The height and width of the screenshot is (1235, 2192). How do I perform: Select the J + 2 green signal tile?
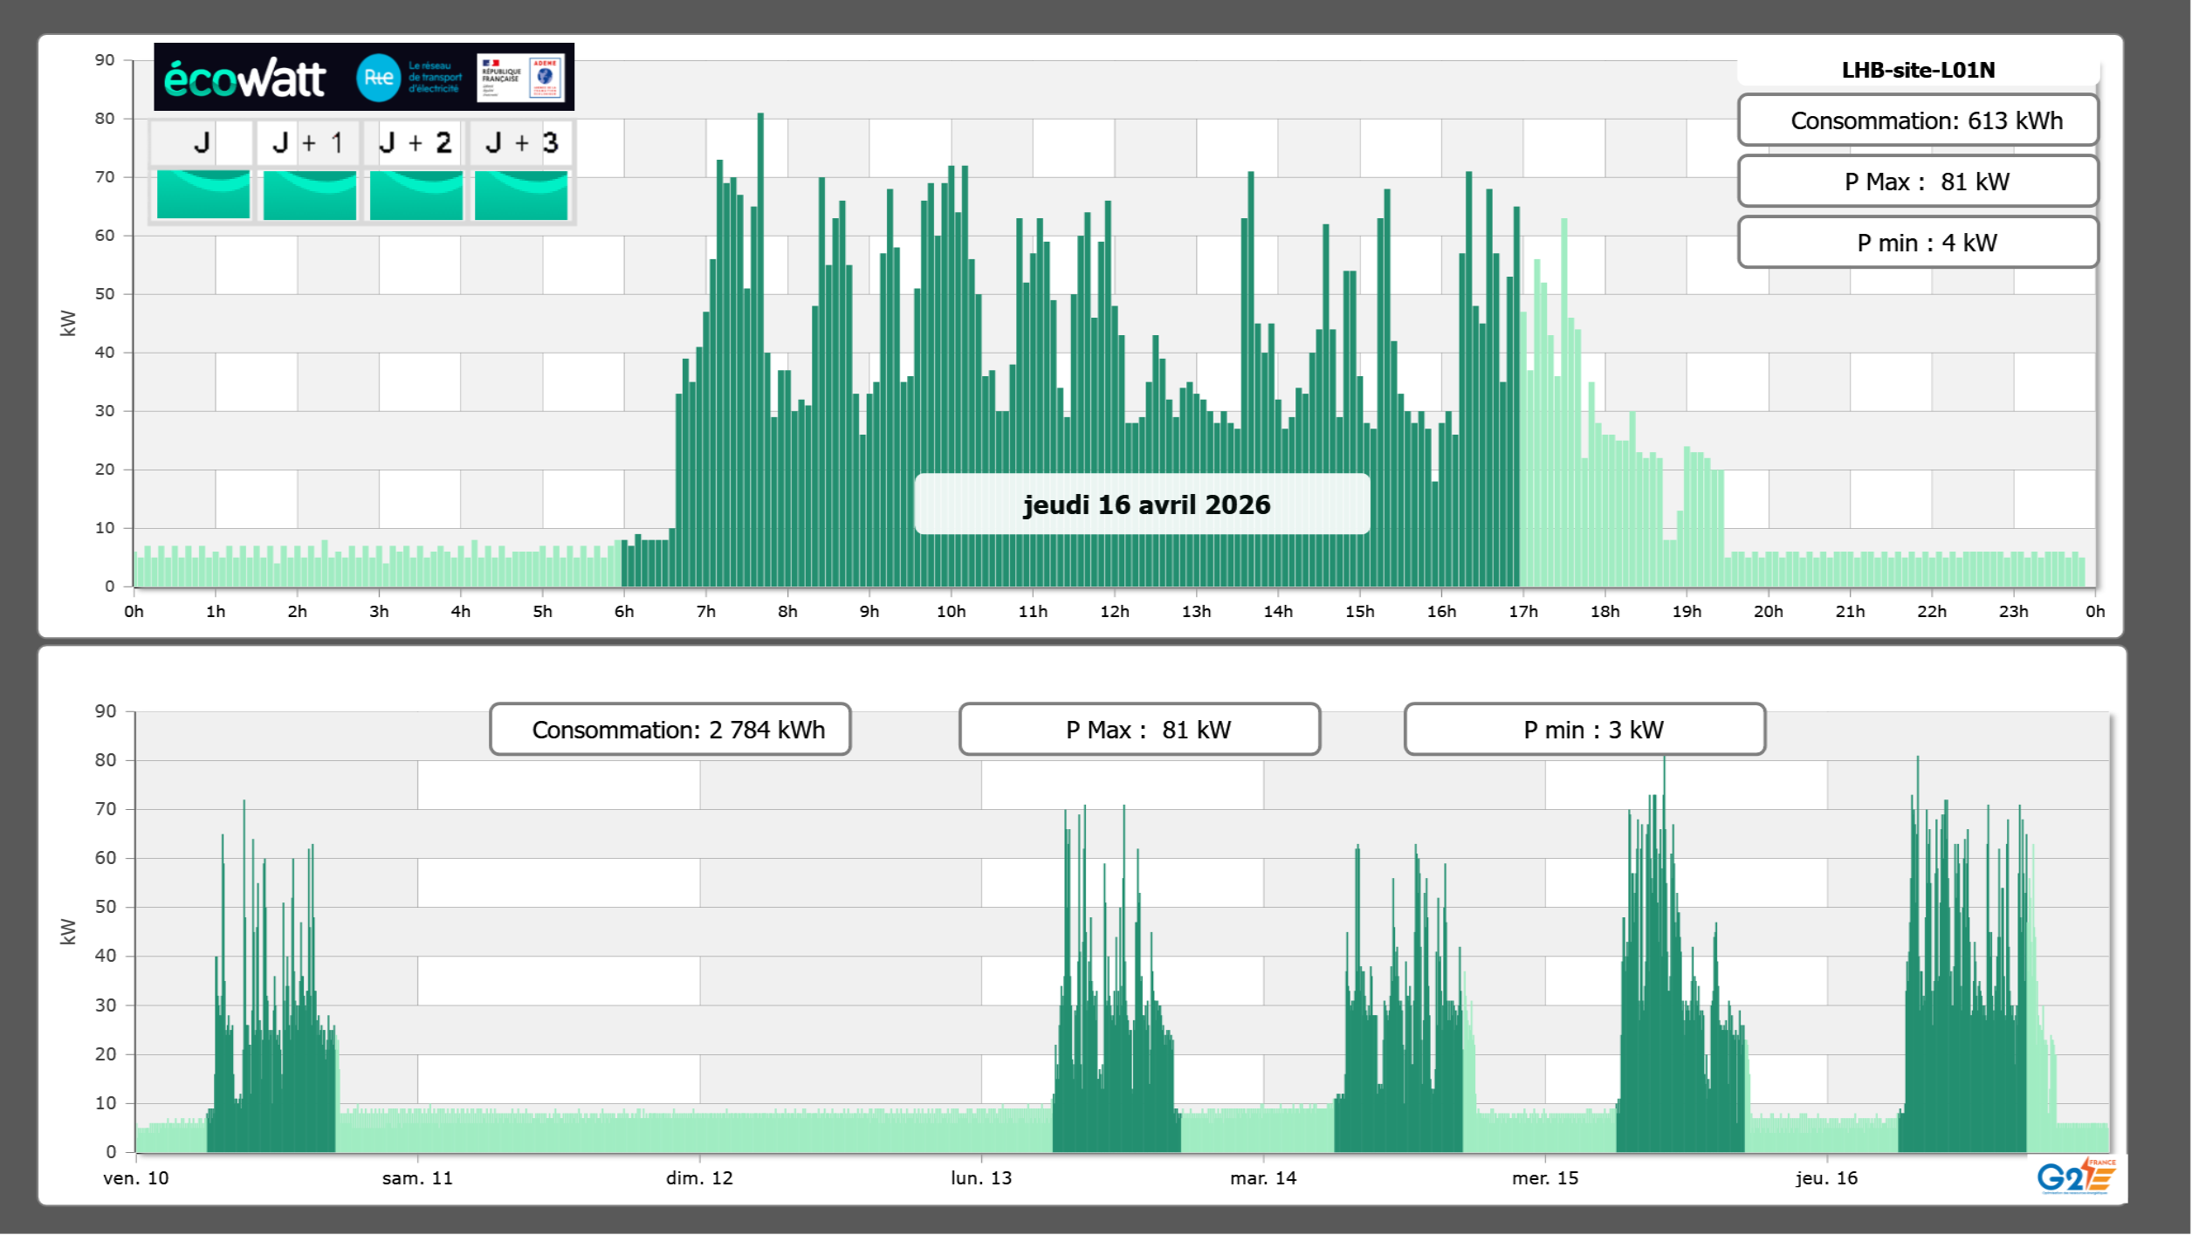416,194
